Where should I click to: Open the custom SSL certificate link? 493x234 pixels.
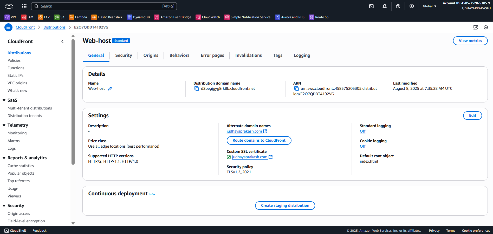(x=252, y=157)
